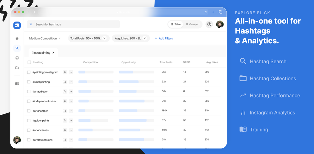314x154 pixels.
Task: Open analytics chart icon in sidebar
Action: [17, 58]
